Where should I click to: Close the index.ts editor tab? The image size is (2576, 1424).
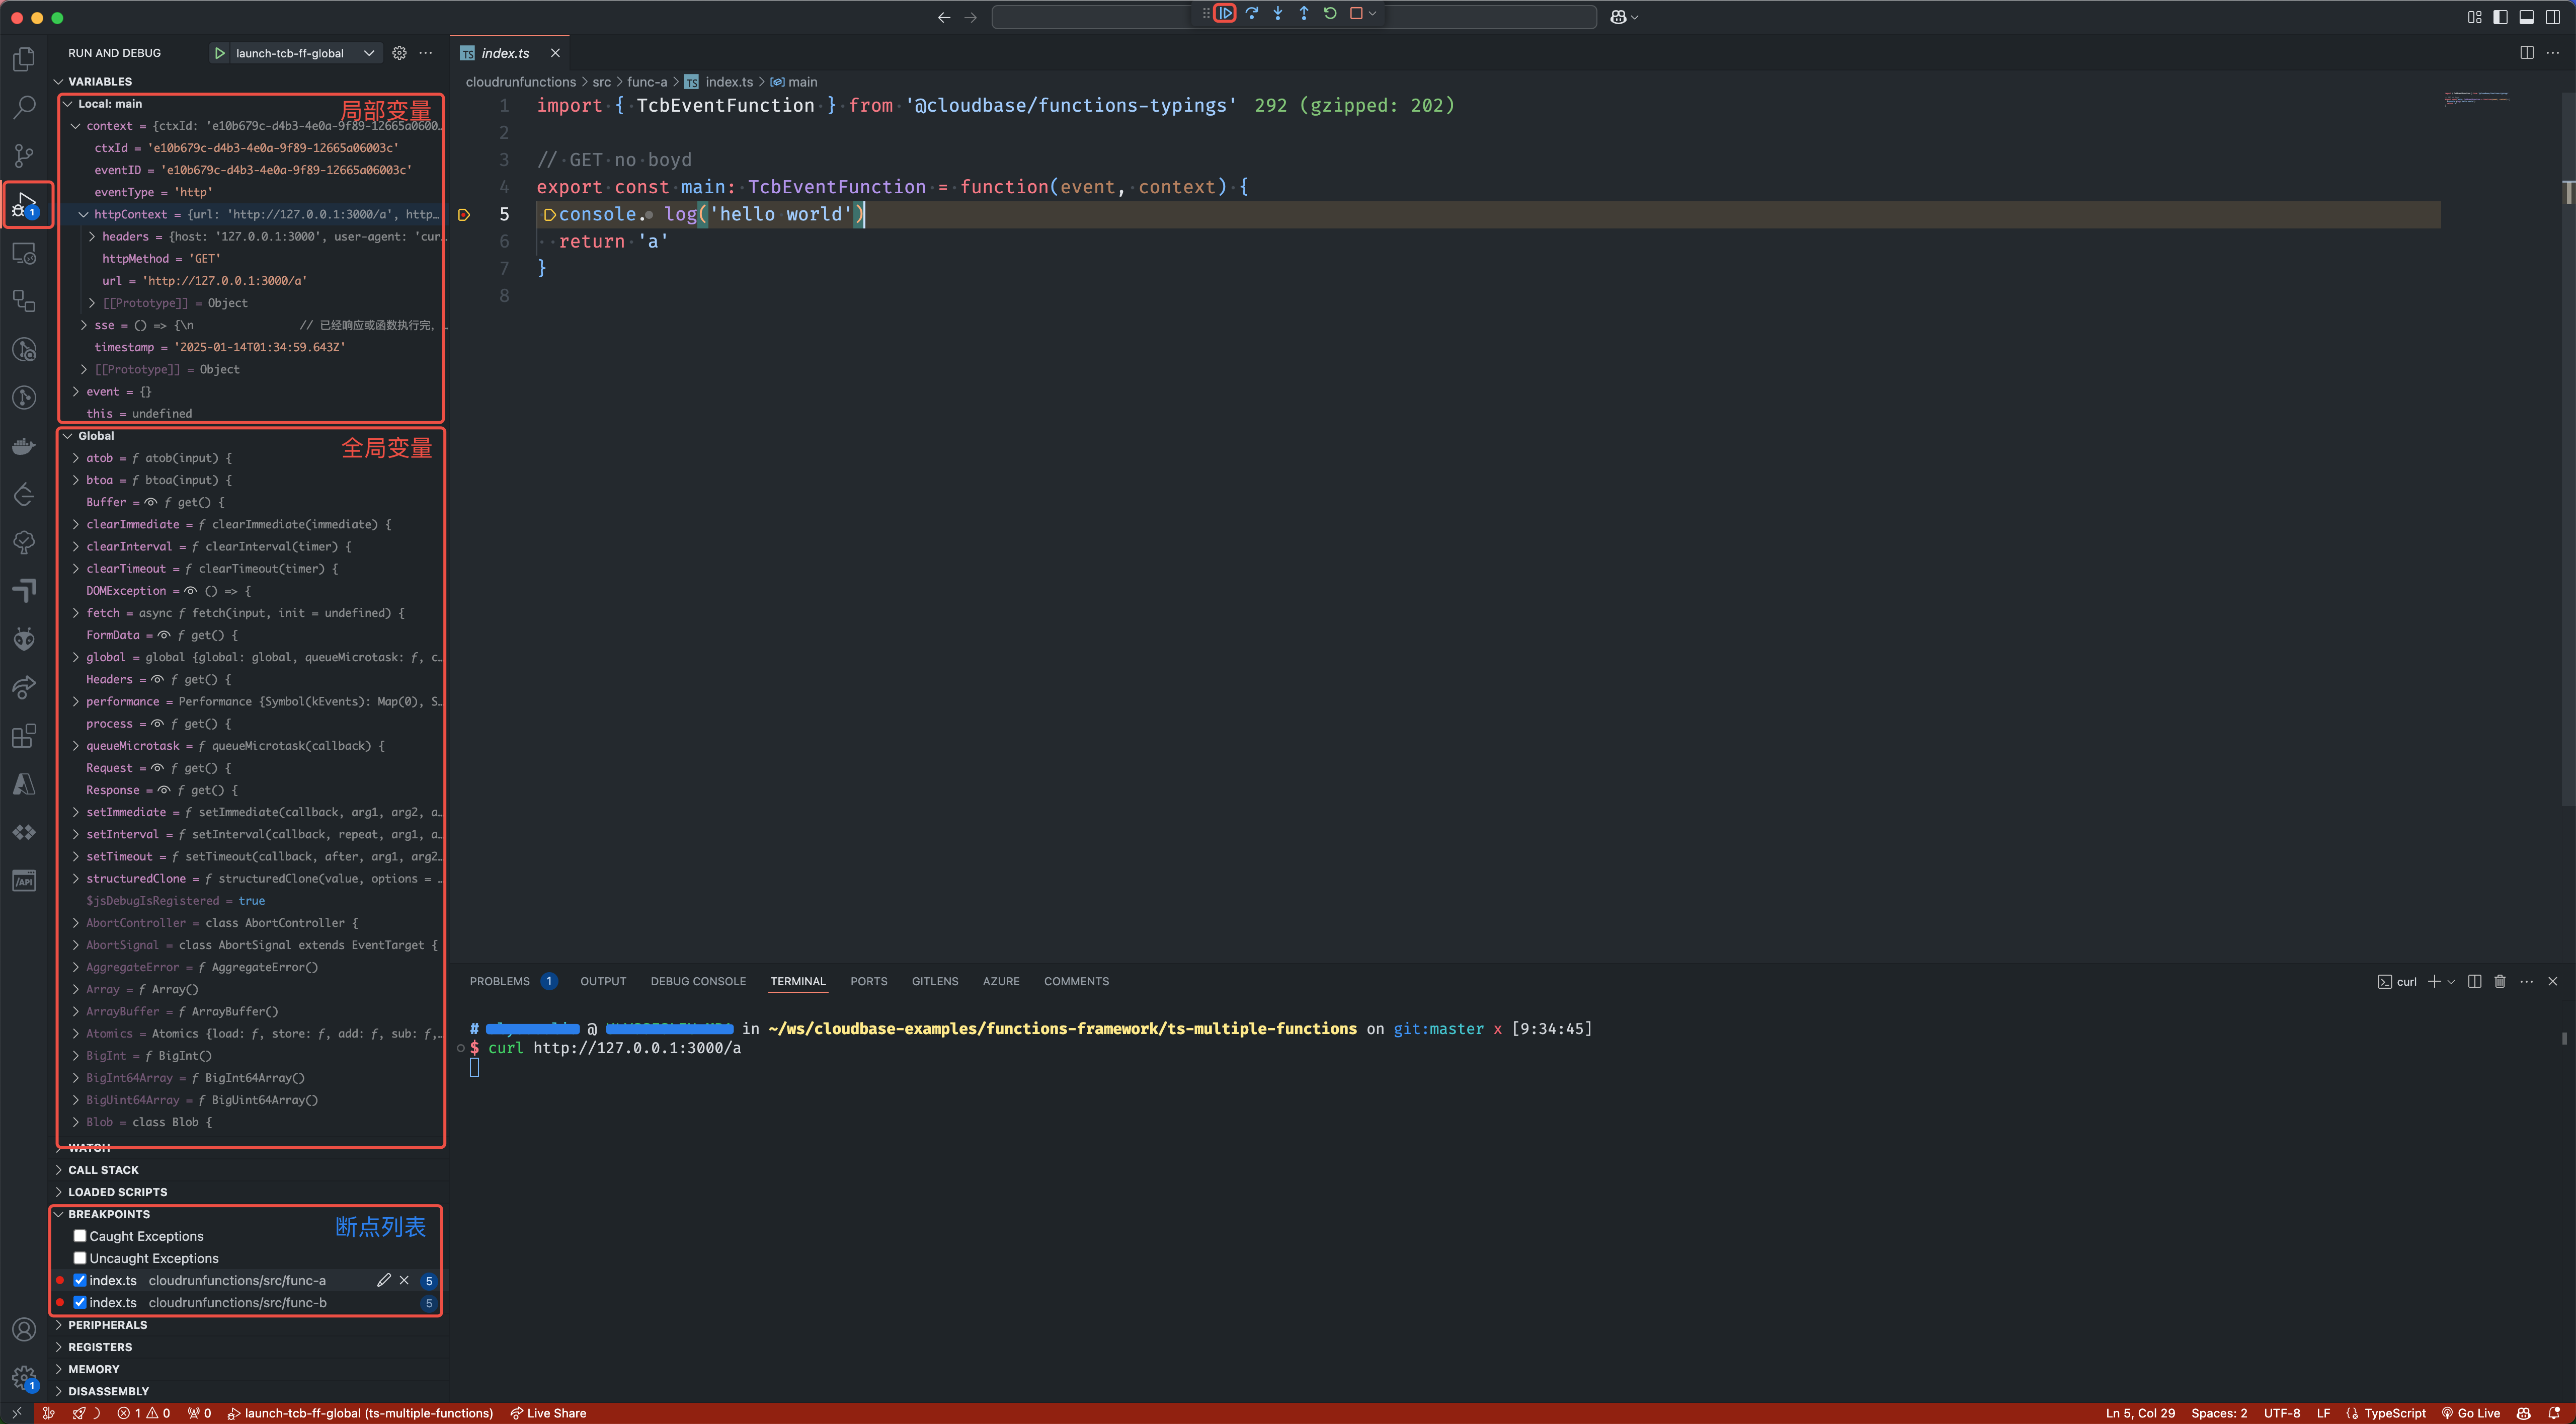point(555,53)
